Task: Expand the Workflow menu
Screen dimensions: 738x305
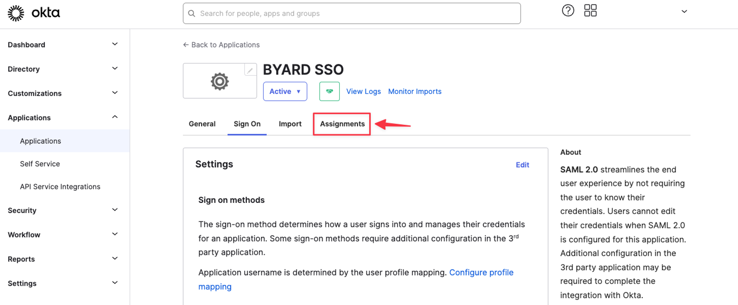Action: [x=65, y=235]
